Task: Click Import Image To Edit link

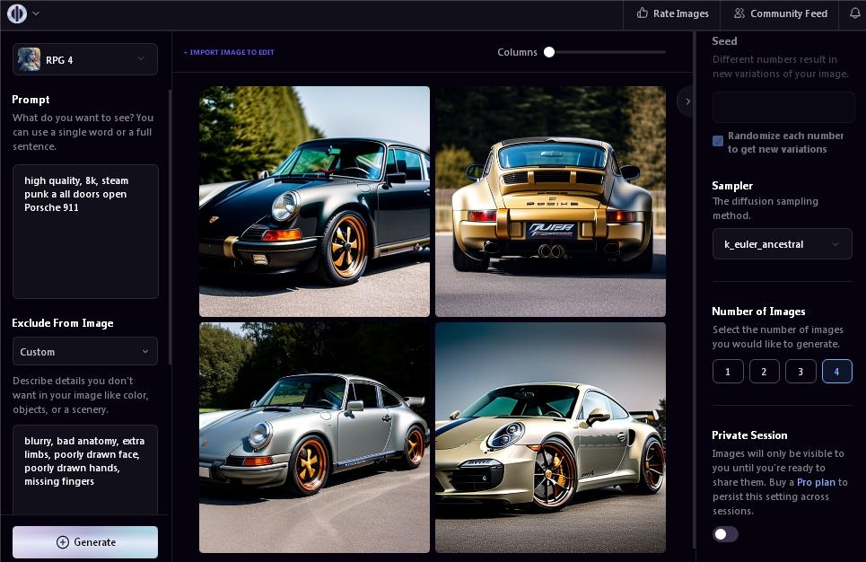Action: click(x=229, y=52)
